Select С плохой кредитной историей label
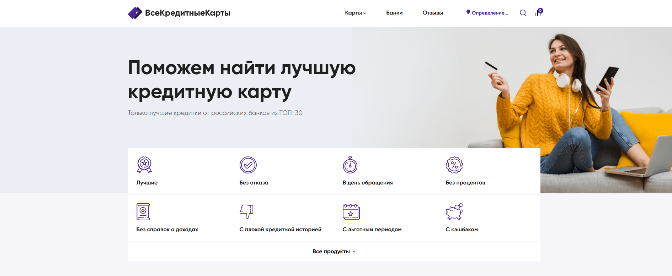The height and width of the screenshot is (276, 672). coord(281,230)
